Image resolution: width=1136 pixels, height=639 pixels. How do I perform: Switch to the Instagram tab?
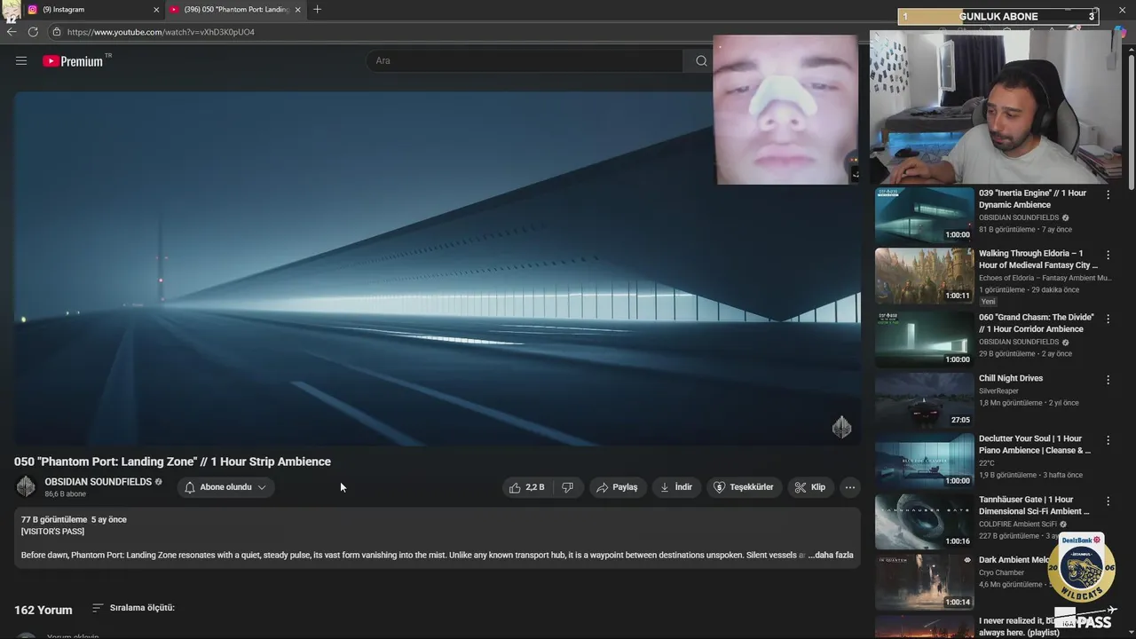[89, 10]
